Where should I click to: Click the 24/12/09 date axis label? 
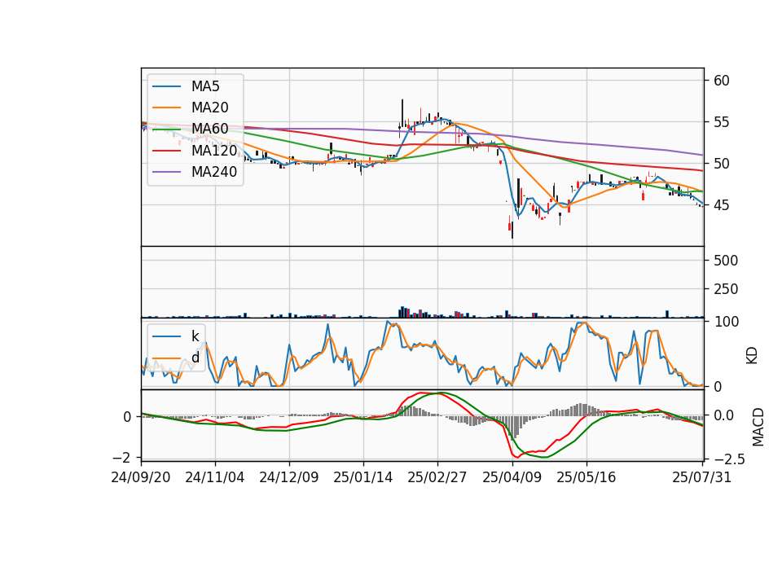pyautogui.click(x=288, y=477)
